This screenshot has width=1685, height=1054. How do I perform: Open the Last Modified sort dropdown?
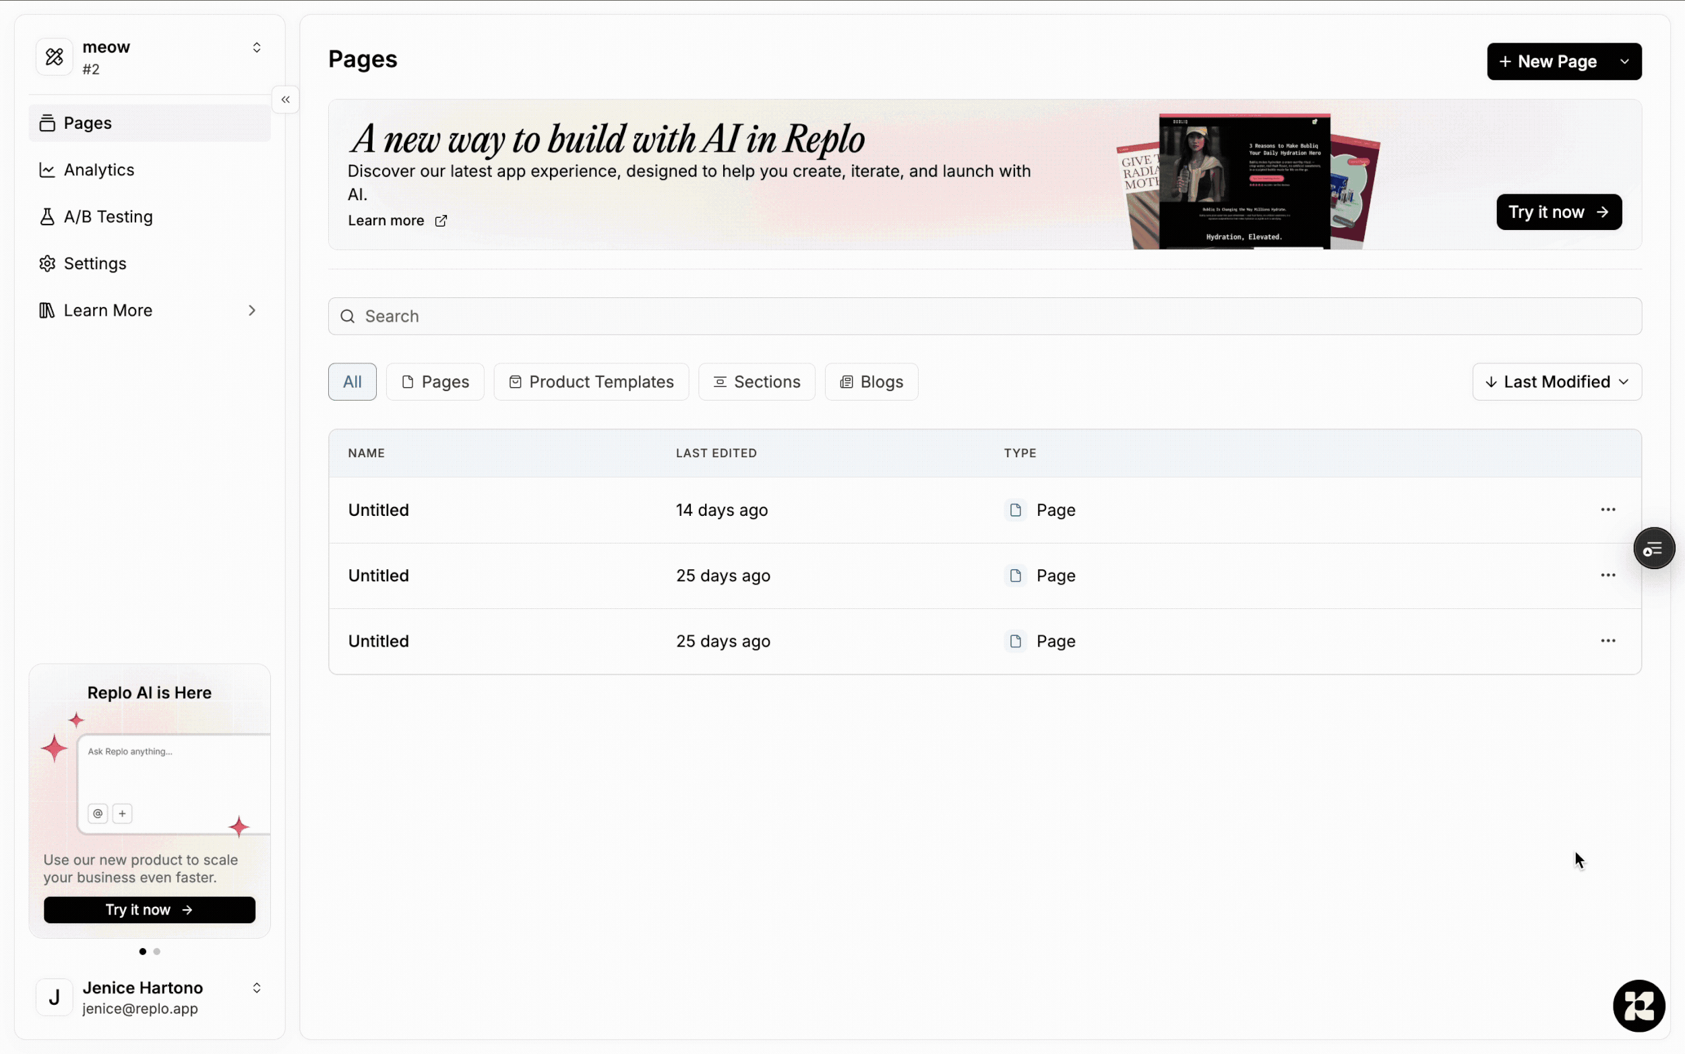[1556, 382]
